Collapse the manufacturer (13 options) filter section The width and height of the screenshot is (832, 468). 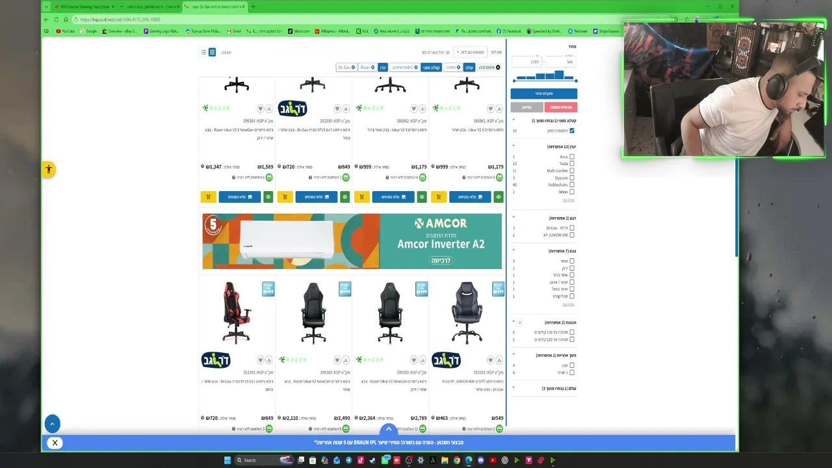coord(513,146)
